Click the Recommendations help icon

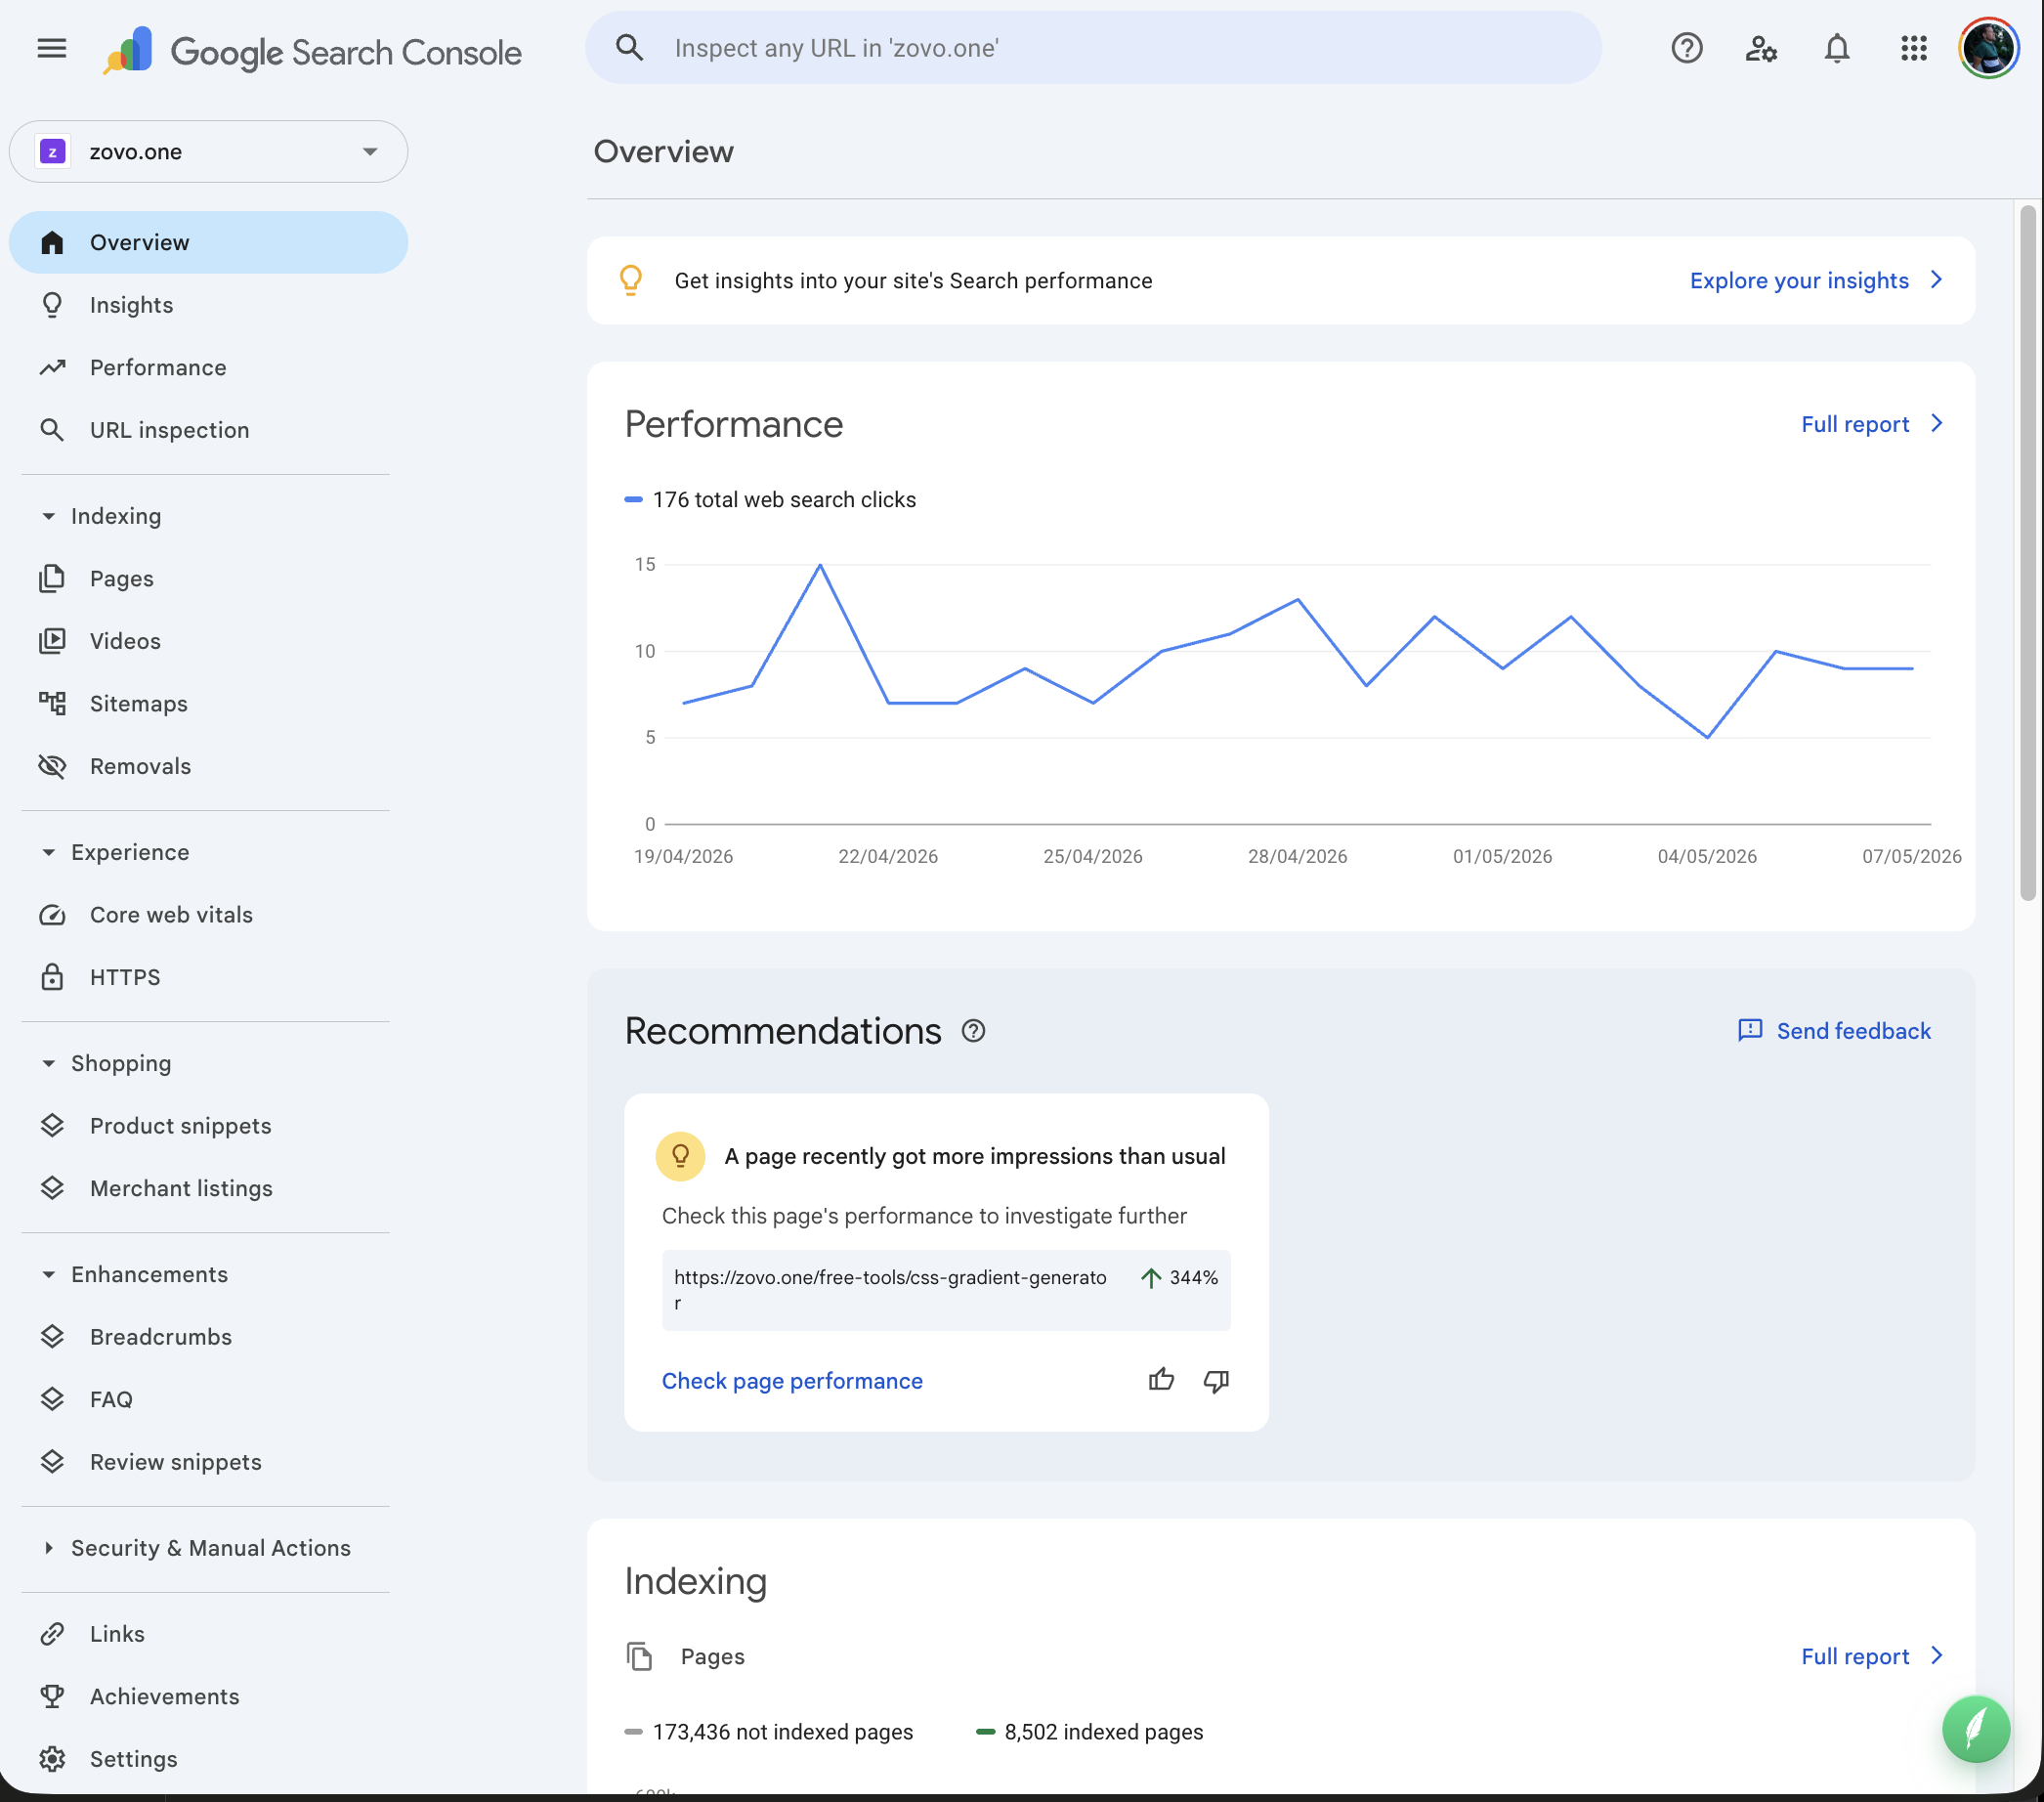973,1031
